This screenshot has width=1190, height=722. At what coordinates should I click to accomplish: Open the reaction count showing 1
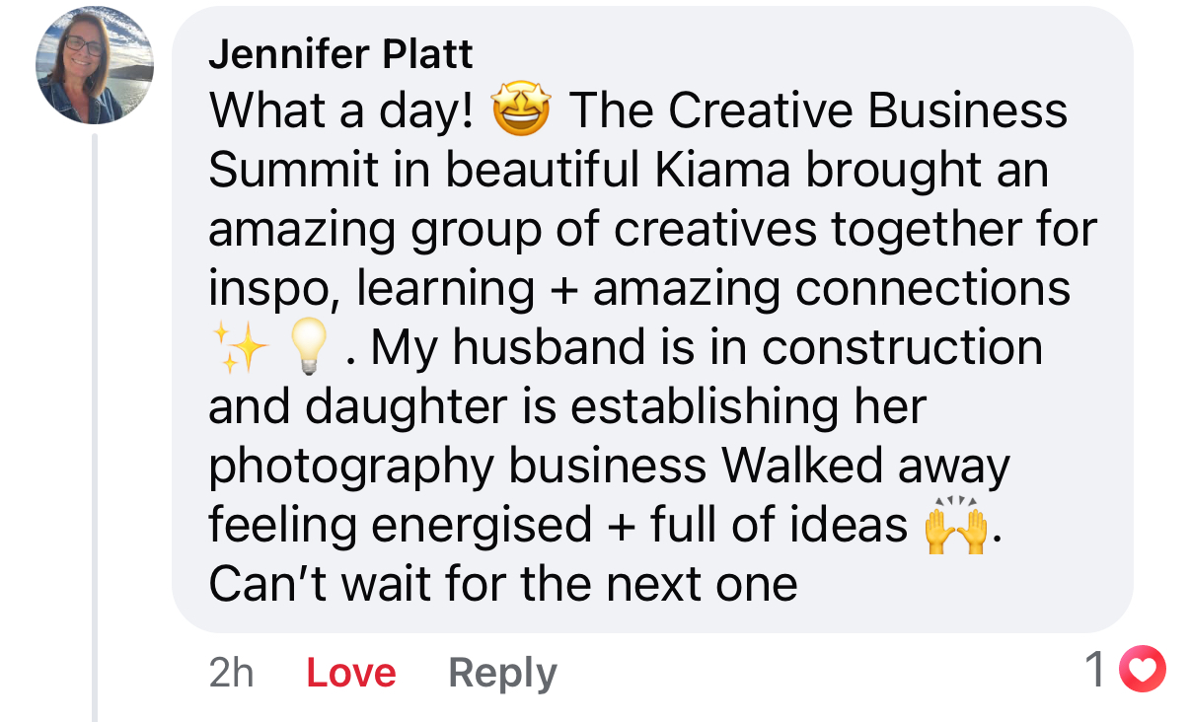point(1095,672)
